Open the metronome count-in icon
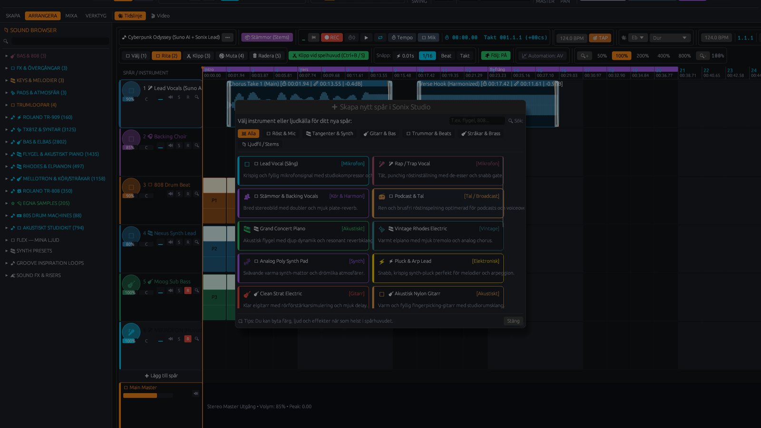Viewport: 761px width, 428px height. tap(351, 38)
